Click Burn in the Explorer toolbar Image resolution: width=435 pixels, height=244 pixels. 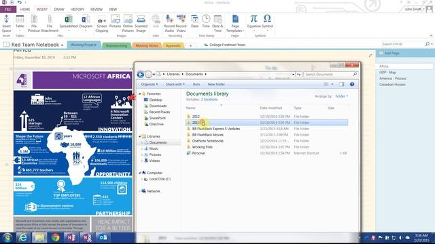pyautogui.click(x=196, y=84)
